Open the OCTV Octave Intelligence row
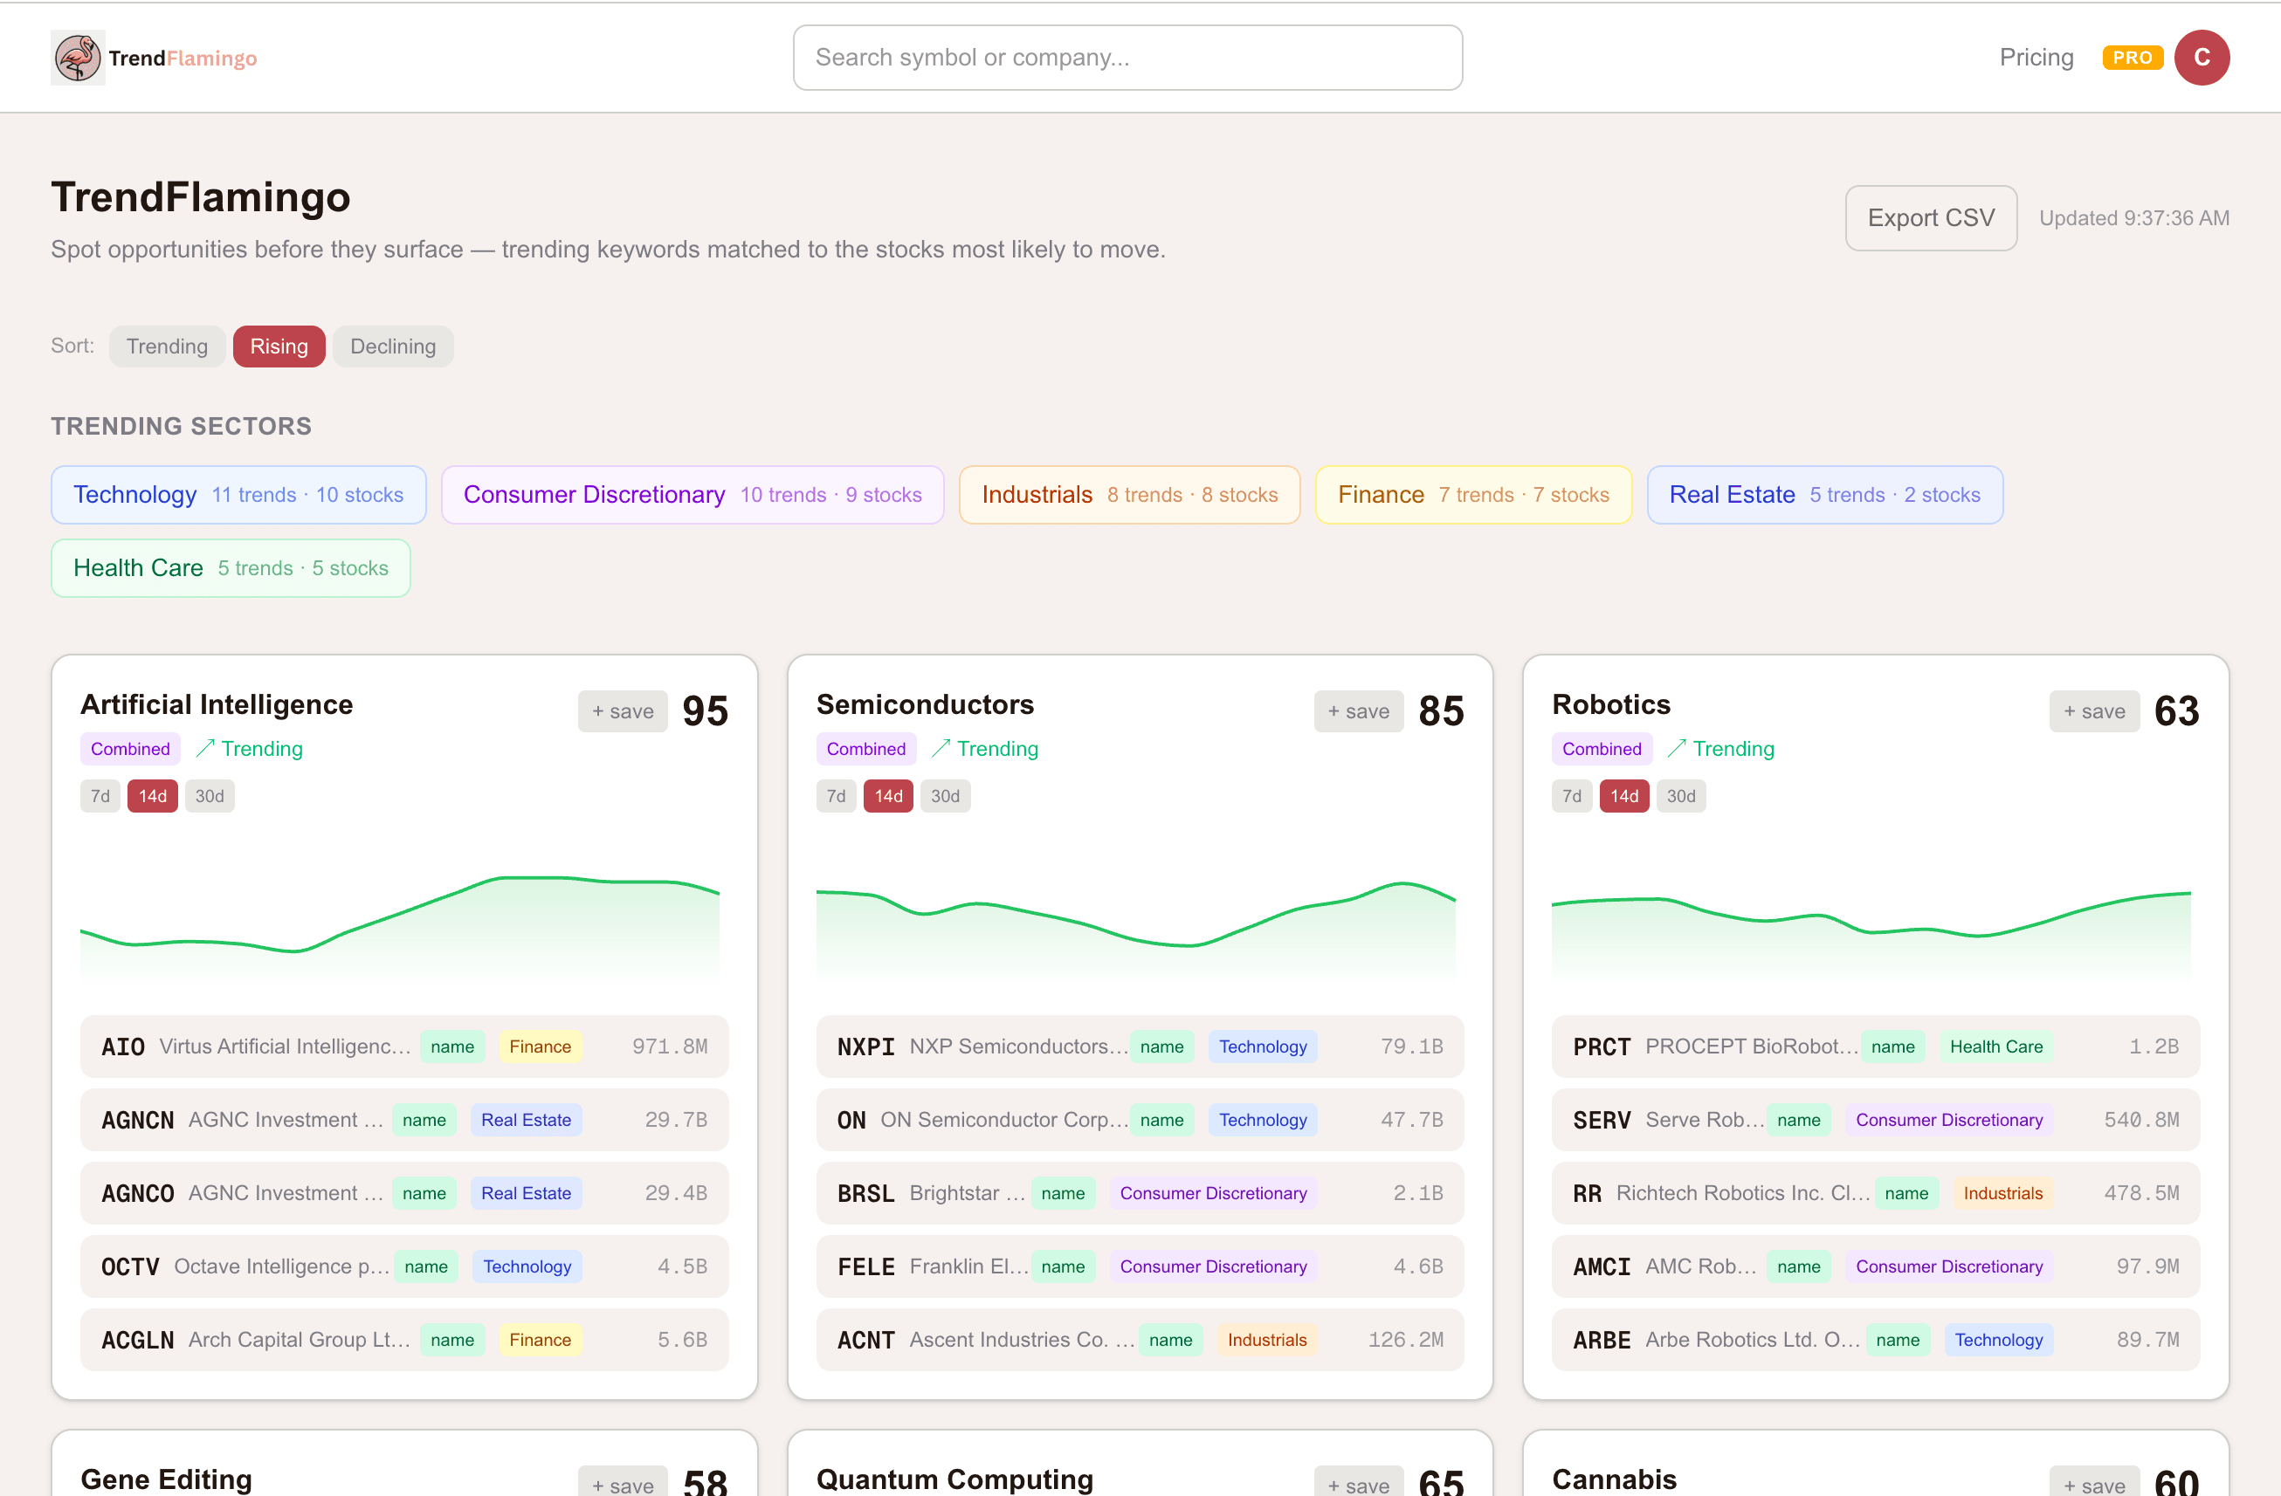Viewport: 2281px width, 1496px height. (x=404, y=1266)
